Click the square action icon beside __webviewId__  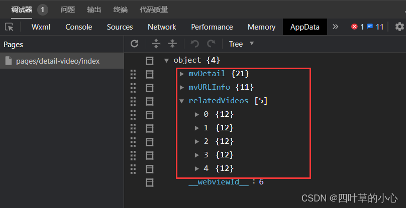pos(149,182)
